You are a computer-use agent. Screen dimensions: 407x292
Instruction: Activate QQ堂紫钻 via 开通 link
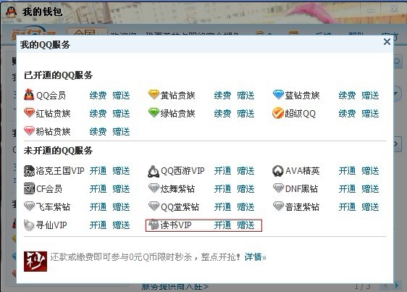pyautogui.click(x=223, y=207)
